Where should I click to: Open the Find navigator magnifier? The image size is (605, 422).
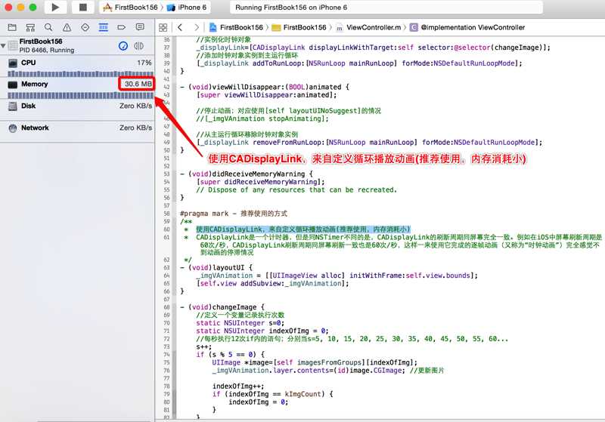click(48, 27)
